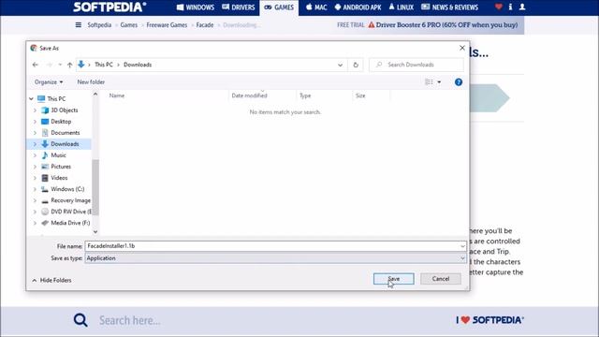Click the Driver Booster 6 PRO promo link
599x337 pixels.
[446, 25]
